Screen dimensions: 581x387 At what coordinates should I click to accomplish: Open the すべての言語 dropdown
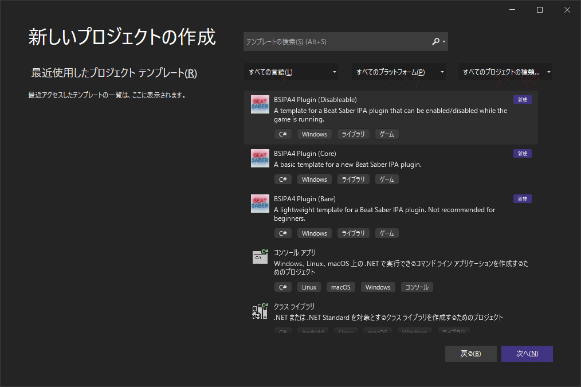point(291,71)
